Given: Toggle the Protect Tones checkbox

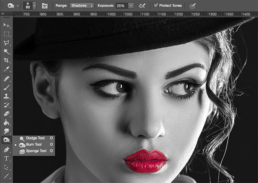Looking at the screenshot, I should coord(156,5).
